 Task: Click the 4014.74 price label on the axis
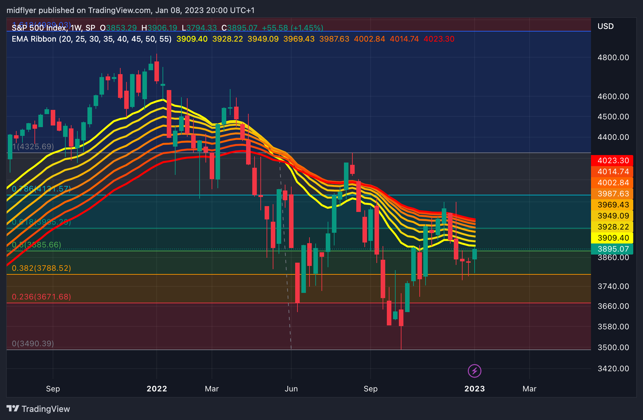pos(612,172)
